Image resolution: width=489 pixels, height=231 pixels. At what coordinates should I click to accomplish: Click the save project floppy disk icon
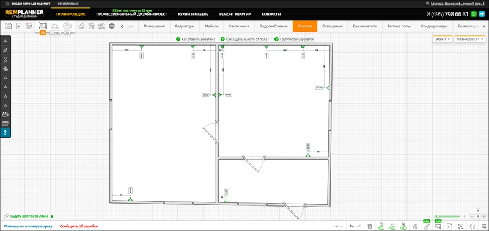click(9, 26)
